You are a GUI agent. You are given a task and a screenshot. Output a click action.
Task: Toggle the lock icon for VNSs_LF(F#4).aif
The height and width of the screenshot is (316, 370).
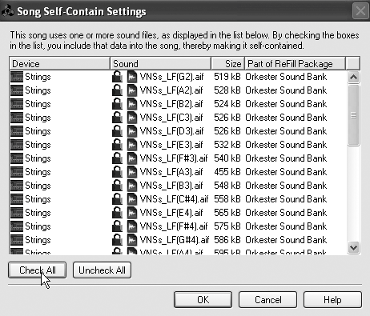point(117,226)
